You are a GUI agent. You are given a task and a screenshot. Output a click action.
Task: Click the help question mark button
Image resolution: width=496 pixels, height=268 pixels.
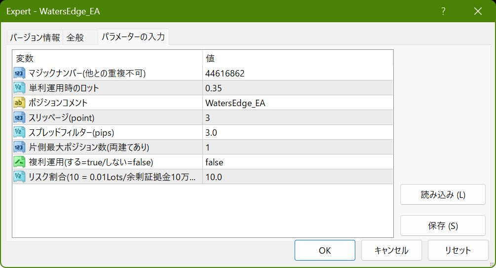coord(443,11)
